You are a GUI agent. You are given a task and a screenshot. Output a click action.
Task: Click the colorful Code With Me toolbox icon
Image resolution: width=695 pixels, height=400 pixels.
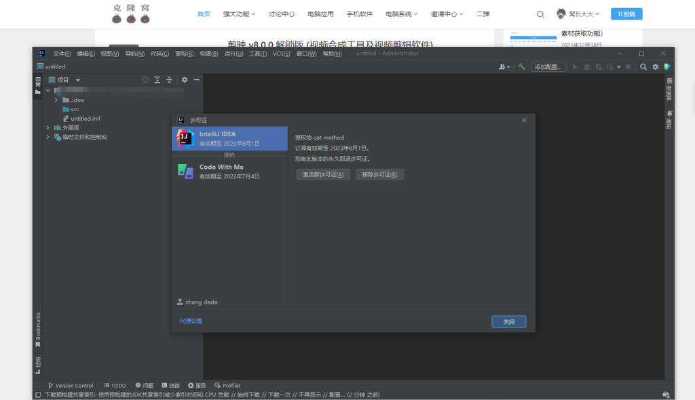(667, 67)
